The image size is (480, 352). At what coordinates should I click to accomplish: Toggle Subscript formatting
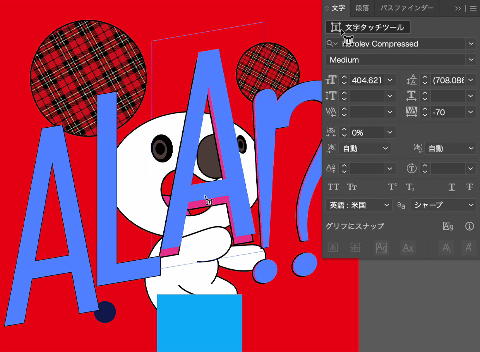click(x=410, y=187)
